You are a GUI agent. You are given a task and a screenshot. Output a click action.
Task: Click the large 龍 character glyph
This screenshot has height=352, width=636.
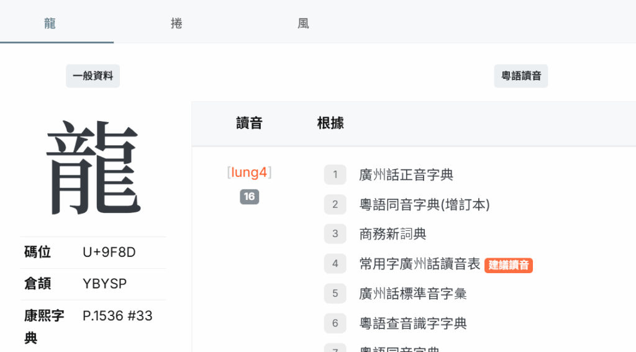point(93,169)
